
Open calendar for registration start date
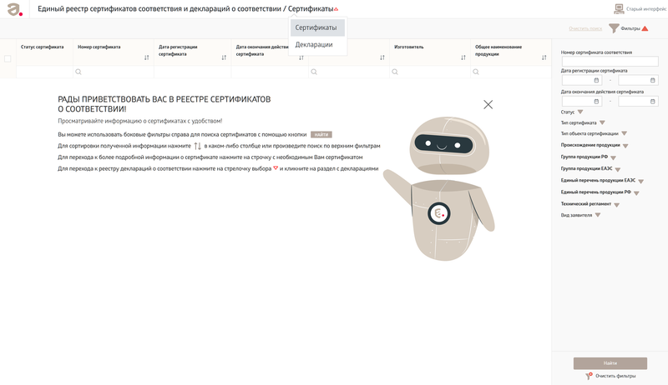[x=596, y=80]
